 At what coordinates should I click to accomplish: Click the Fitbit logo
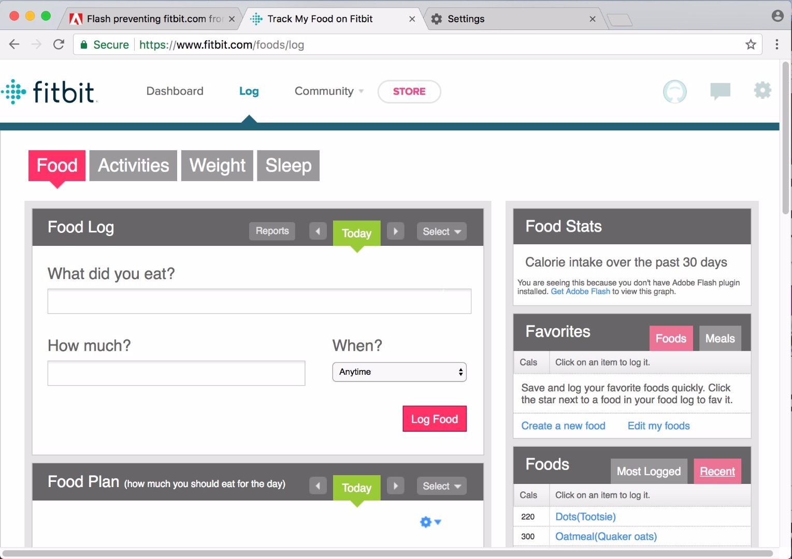49,92
